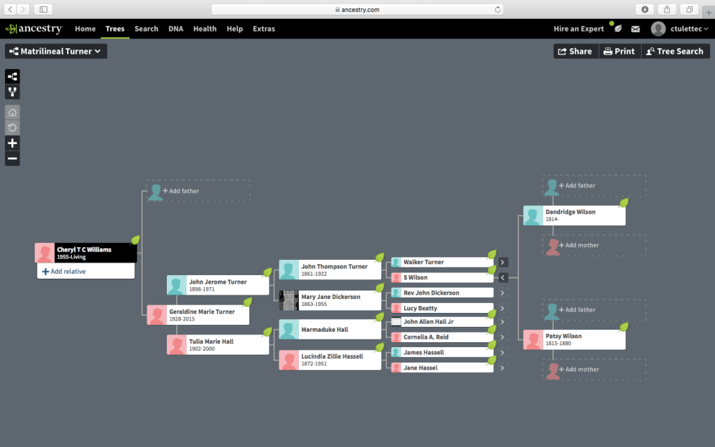Expand ancestors of Jane Hassel
This screenshot has width=715, height=447.
[x=503, y=368]
